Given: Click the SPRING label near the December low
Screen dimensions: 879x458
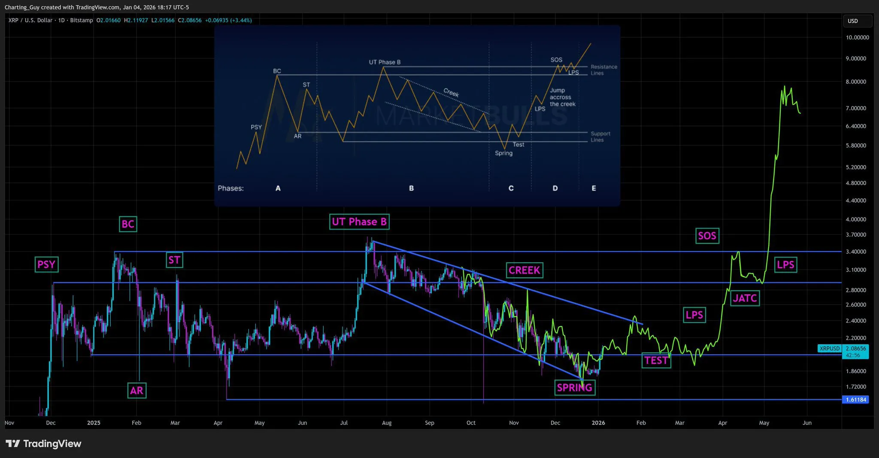Looking at the screenshot, I should (575, 388).
